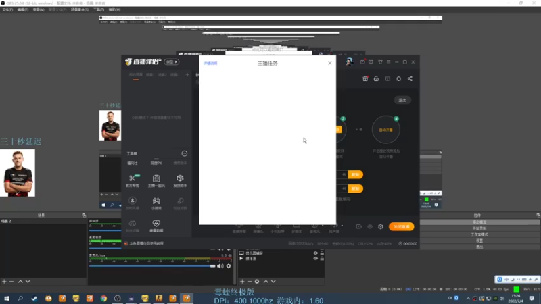
Task: Click the lower orange copy button
Action: pos(356,188)
